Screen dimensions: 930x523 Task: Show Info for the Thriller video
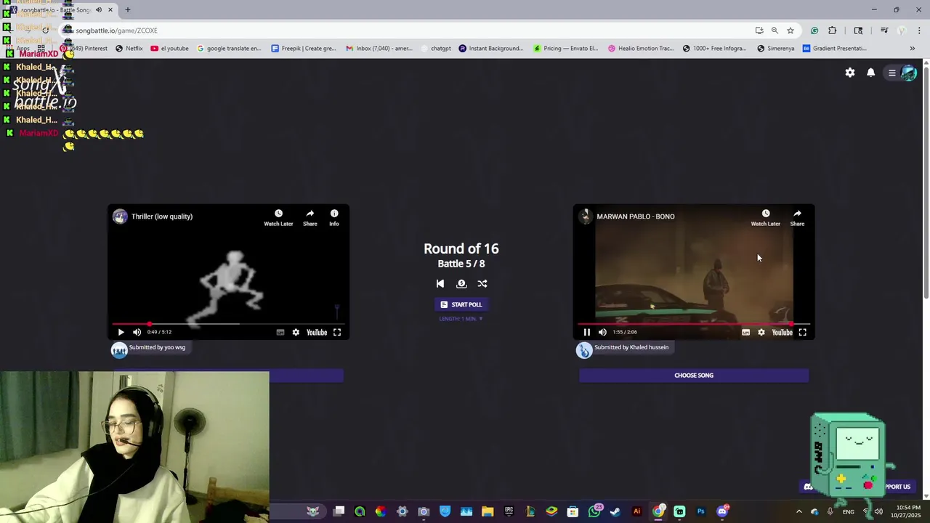[334, 217]
